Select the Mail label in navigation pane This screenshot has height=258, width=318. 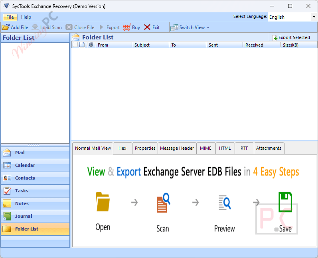click(20, 152)
